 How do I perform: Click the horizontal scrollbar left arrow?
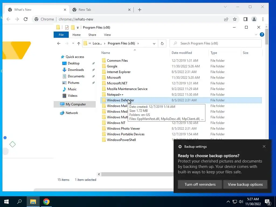pos(99,174)
